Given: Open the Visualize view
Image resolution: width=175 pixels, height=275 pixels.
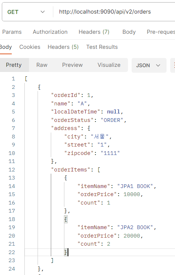Looking at the screenshot, I should click(x=109, y=65).
